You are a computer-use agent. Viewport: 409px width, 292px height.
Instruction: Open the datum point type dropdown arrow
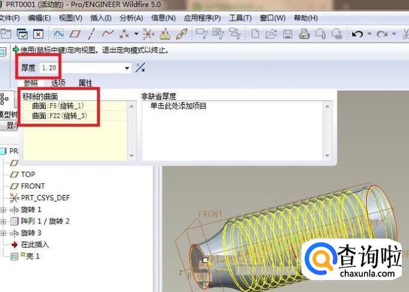[136, 34]
